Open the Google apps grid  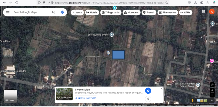click(x=204, y=12)
